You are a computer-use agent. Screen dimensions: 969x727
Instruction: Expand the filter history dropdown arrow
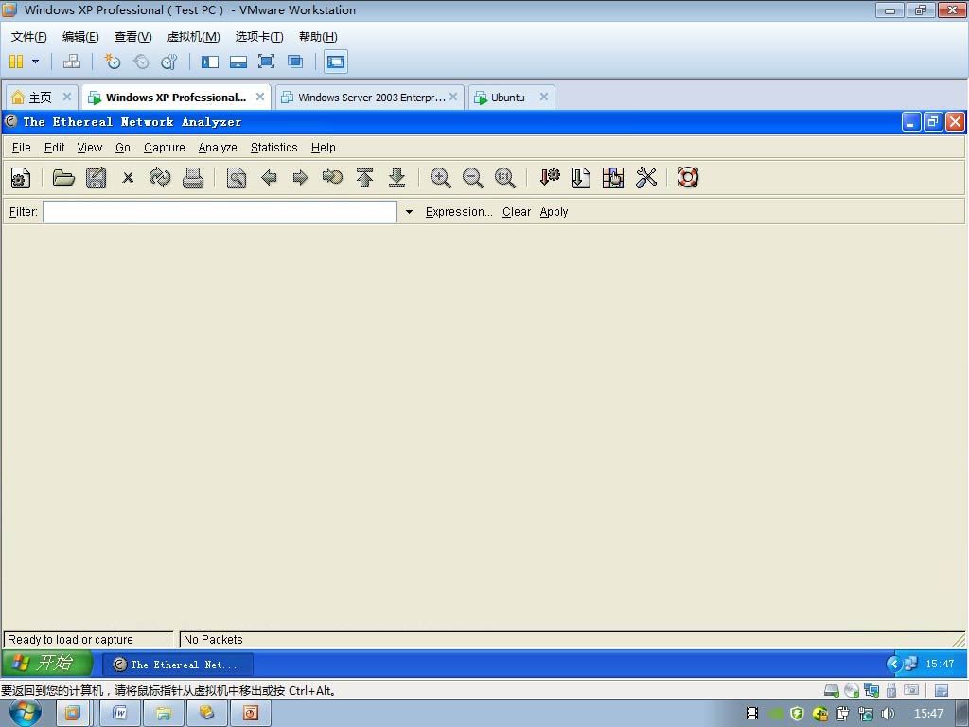(x=409, y=212)
